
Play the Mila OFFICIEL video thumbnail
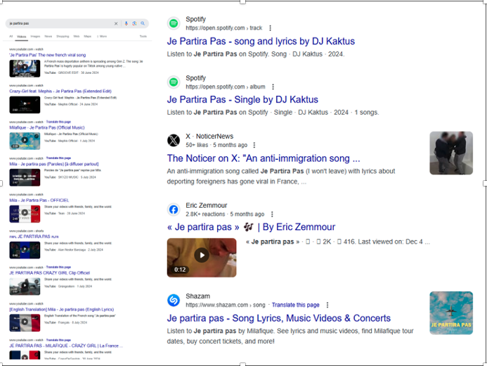point(25,214)
